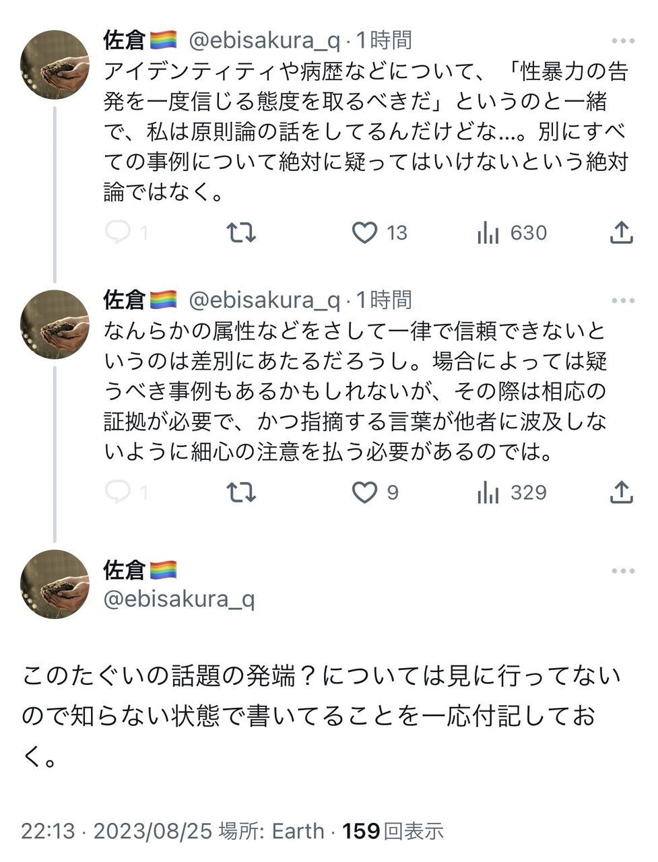Like the second tweet with 9 likes
This screenshot has height=862, width=658.
[x=365, y=492]
